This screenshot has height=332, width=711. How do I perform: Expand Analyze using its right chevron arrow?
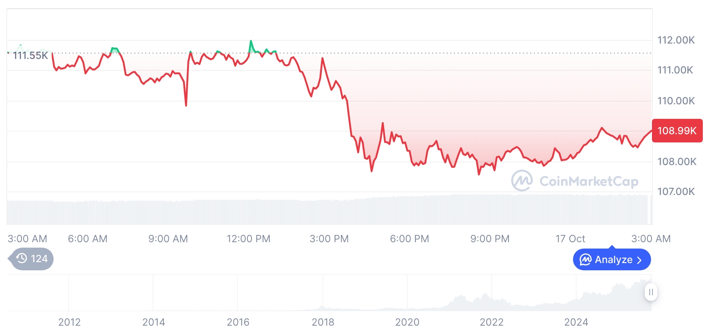640,260
